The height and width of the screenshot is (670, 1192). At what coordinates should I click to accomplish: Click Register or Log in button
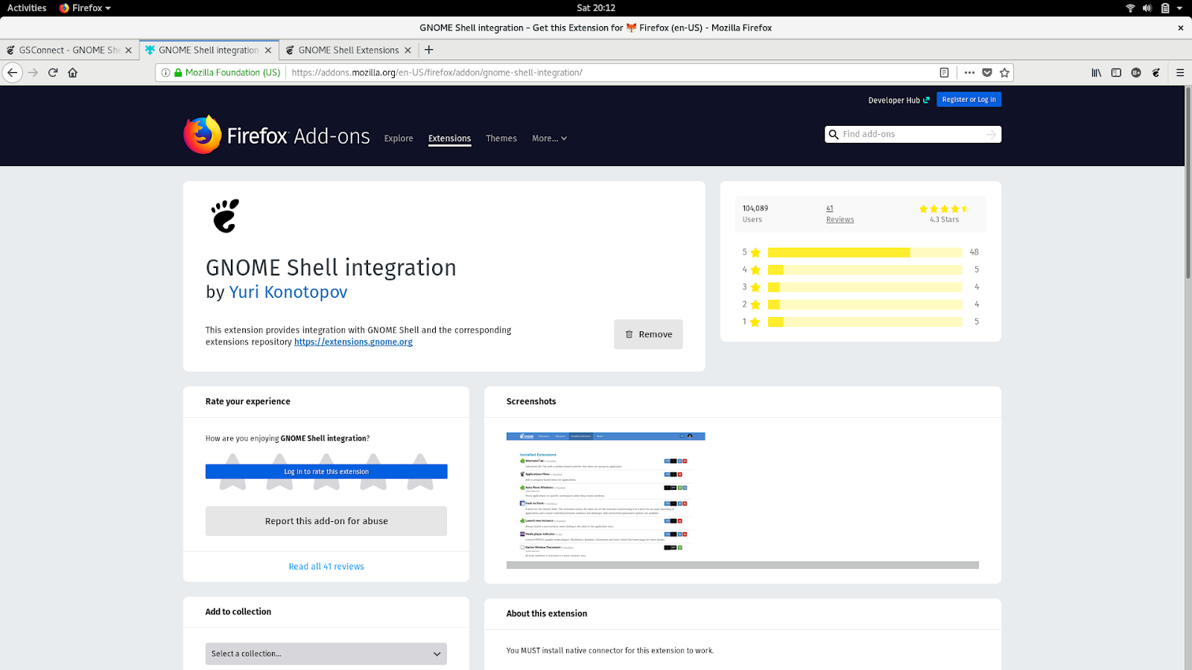point(968,100)
